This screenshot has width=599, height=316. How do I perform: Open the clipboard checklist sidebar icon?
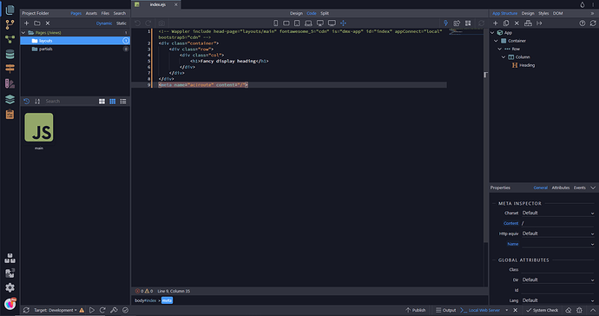coord(10,114)
